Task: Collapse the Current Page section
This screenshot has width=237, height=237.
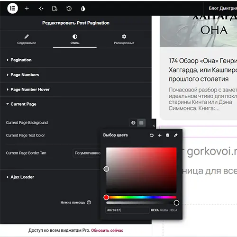Action: point(75,104)
